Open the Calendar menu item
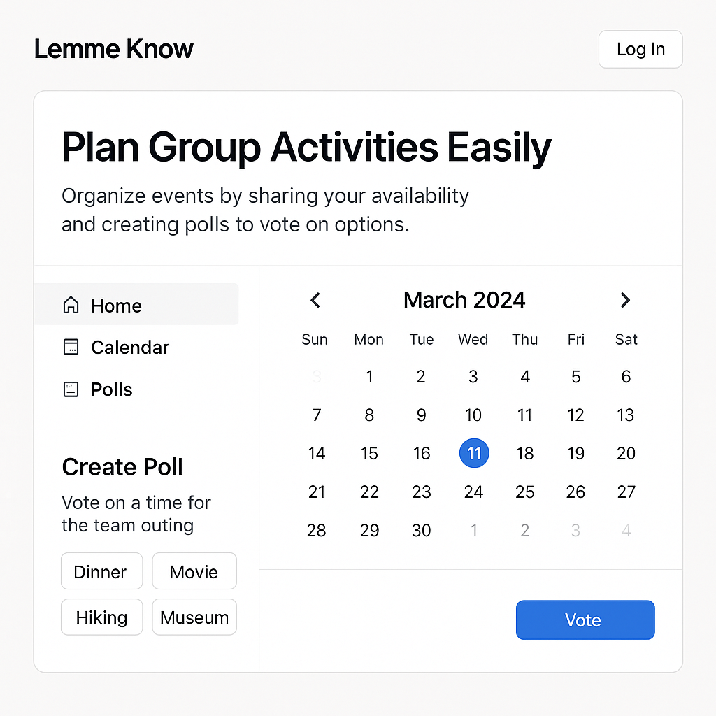 tap(130, 348)
